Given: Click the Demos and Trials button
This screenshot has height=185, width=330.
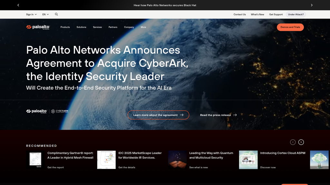Looking at the screenshot, I should click(290, 27).
